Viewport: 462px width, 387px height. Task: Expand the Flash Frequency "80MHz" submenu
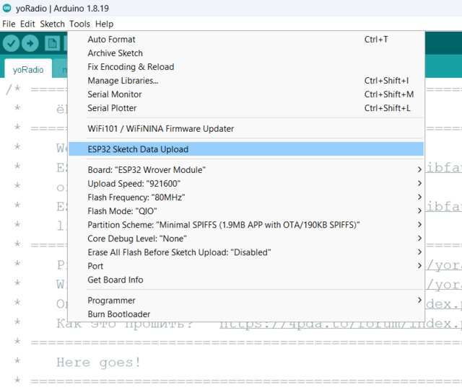click(x=246, y=197)
